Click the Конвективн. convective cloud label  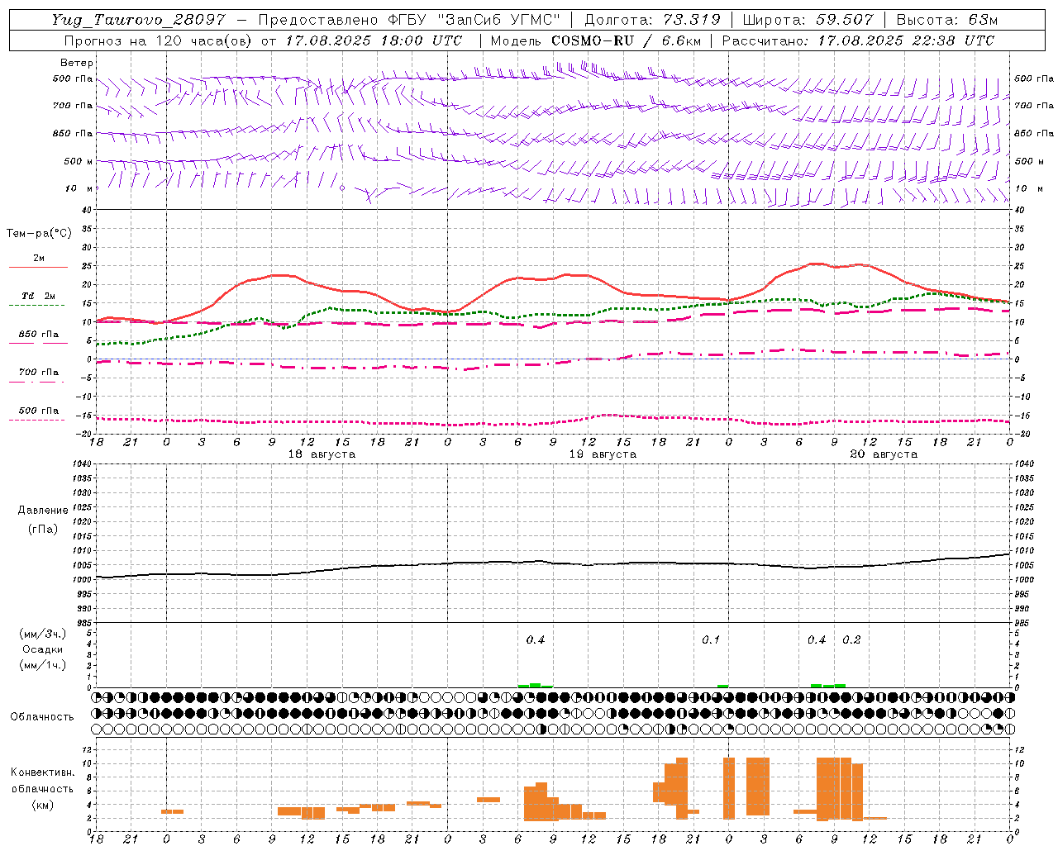tap(42, 772)
